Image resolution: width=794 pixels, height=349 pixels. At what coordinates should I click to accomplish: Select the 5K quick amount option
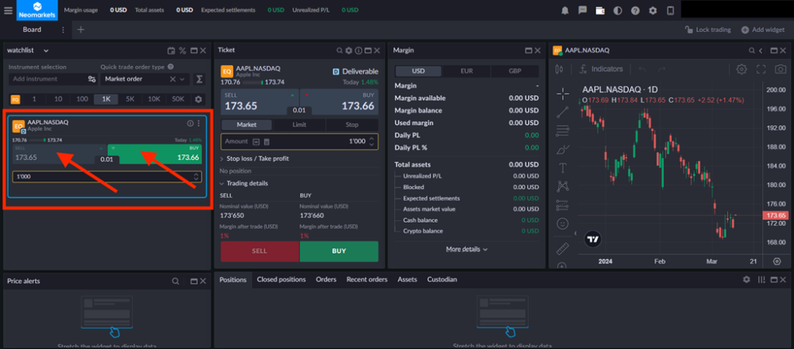tap(129, 99)
